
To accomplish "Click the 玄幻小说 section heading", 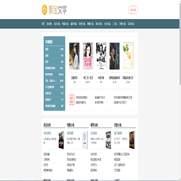I will tap(47, 125).
